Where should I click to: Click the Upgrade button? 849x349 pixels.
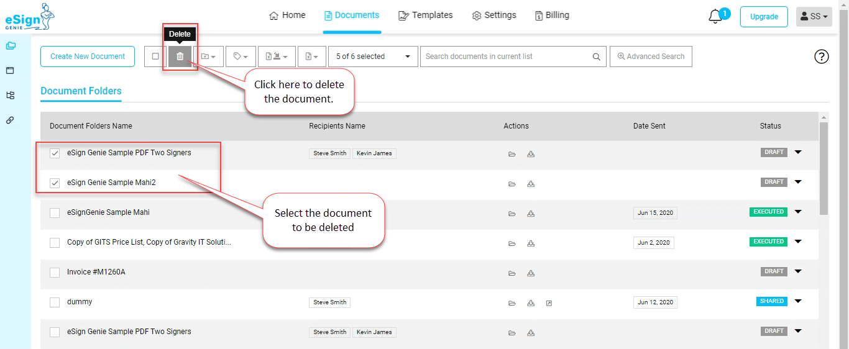[x=764, y=17]
